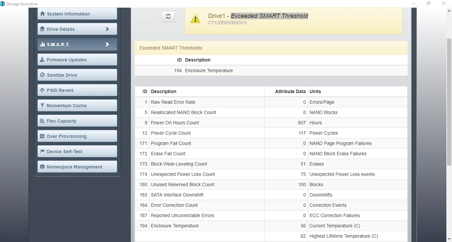This screenshot has width=452, height=242.
Task: Select Power Cycle Count description
Action: pos(171,133)
